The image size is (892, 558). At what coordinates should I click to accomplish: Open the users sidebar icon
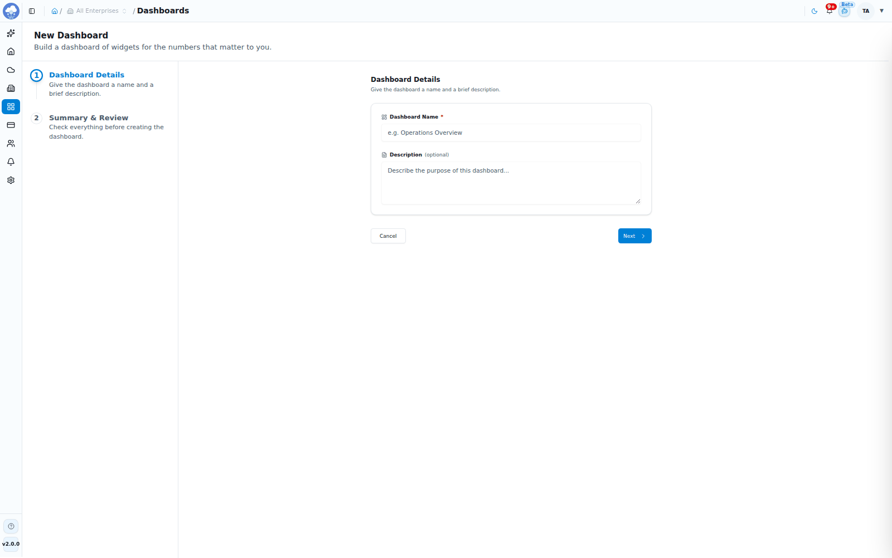(11, 144)
